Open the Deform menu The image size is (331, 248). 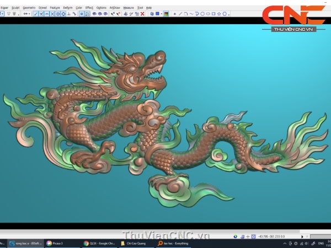tap(68, 8)
